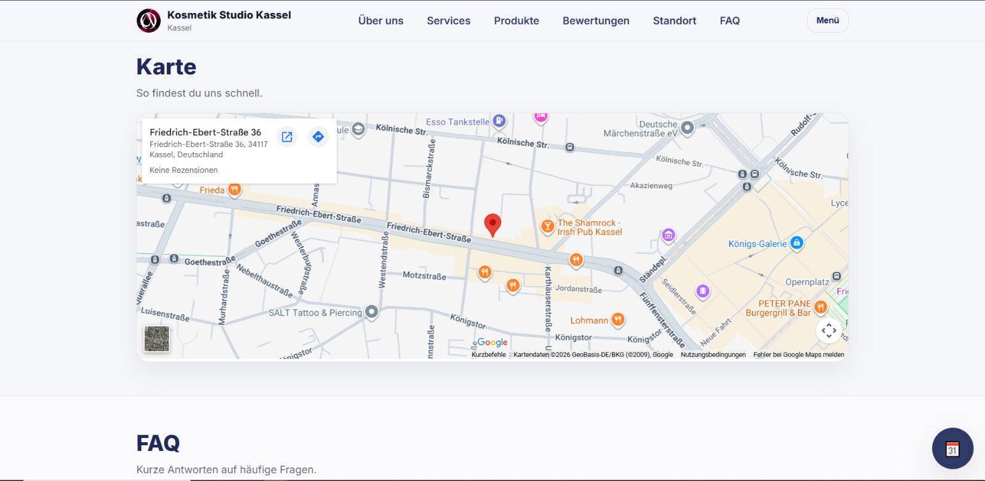
Task: Open larger map via external link icon
Action: pyautogui.click(x=287, y=137)
